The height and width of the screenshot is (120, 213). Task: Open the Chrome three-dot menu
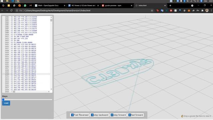211,10
